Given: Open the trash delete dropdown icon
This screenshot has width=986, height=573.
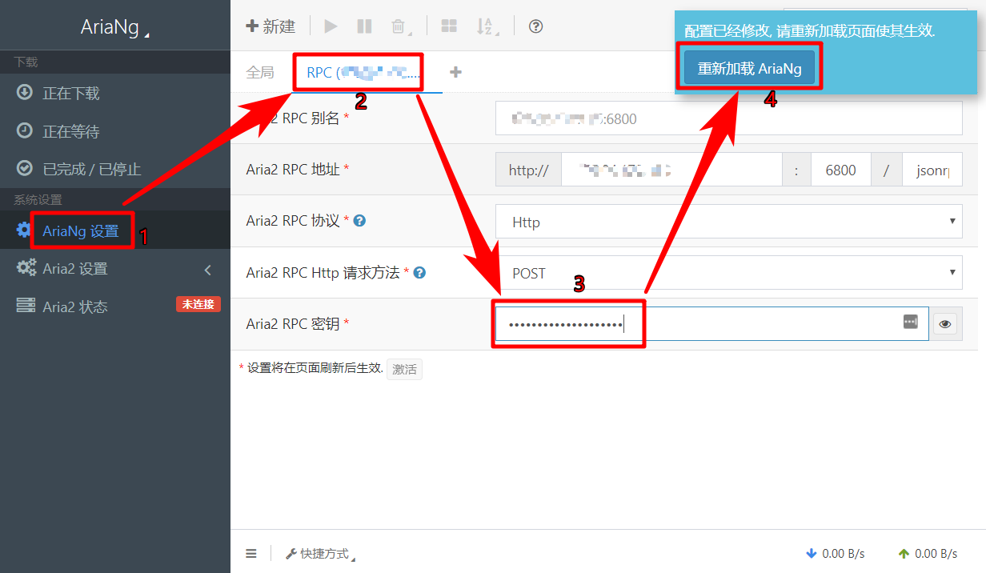Looking at the screenshot, I should (400, 26).
